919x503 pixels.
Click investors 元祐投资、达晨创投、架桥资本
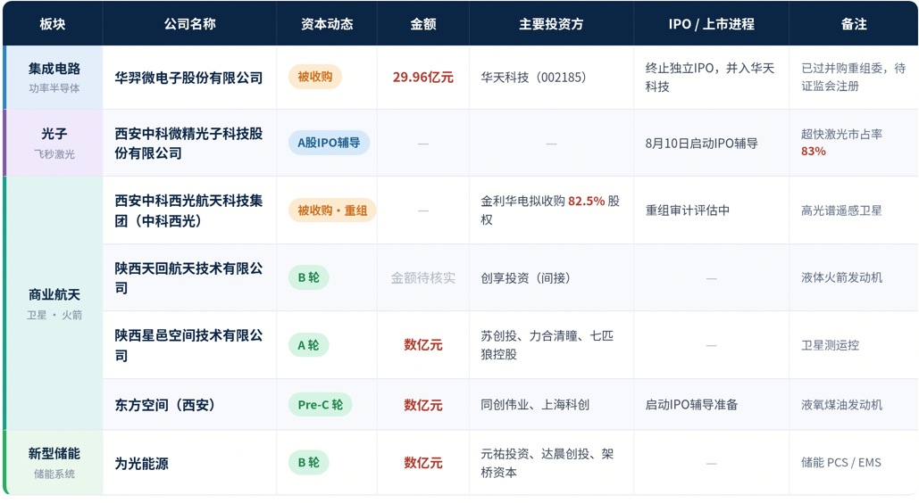(547, 463)
